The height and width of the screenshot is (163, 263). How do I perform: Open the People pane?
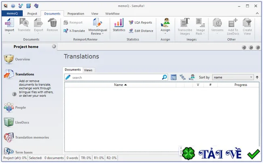[15, 107]
